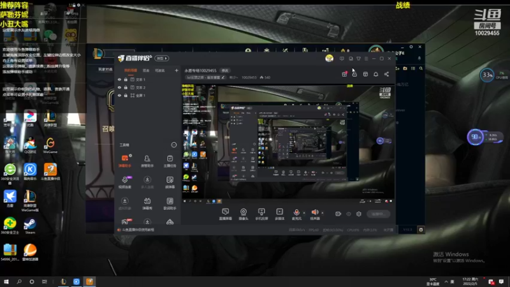Open the hamburger menu in the title bar

[x=366, y=59]
